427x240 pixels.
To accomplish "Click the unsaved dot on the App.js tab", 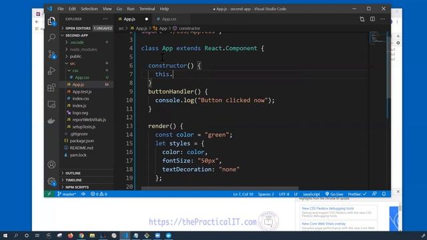I will point(147,19).
